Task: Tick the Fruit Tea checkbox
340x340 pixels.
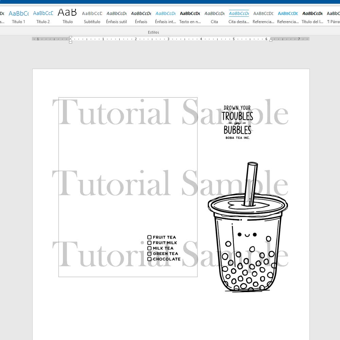Action: pos(149,237)
